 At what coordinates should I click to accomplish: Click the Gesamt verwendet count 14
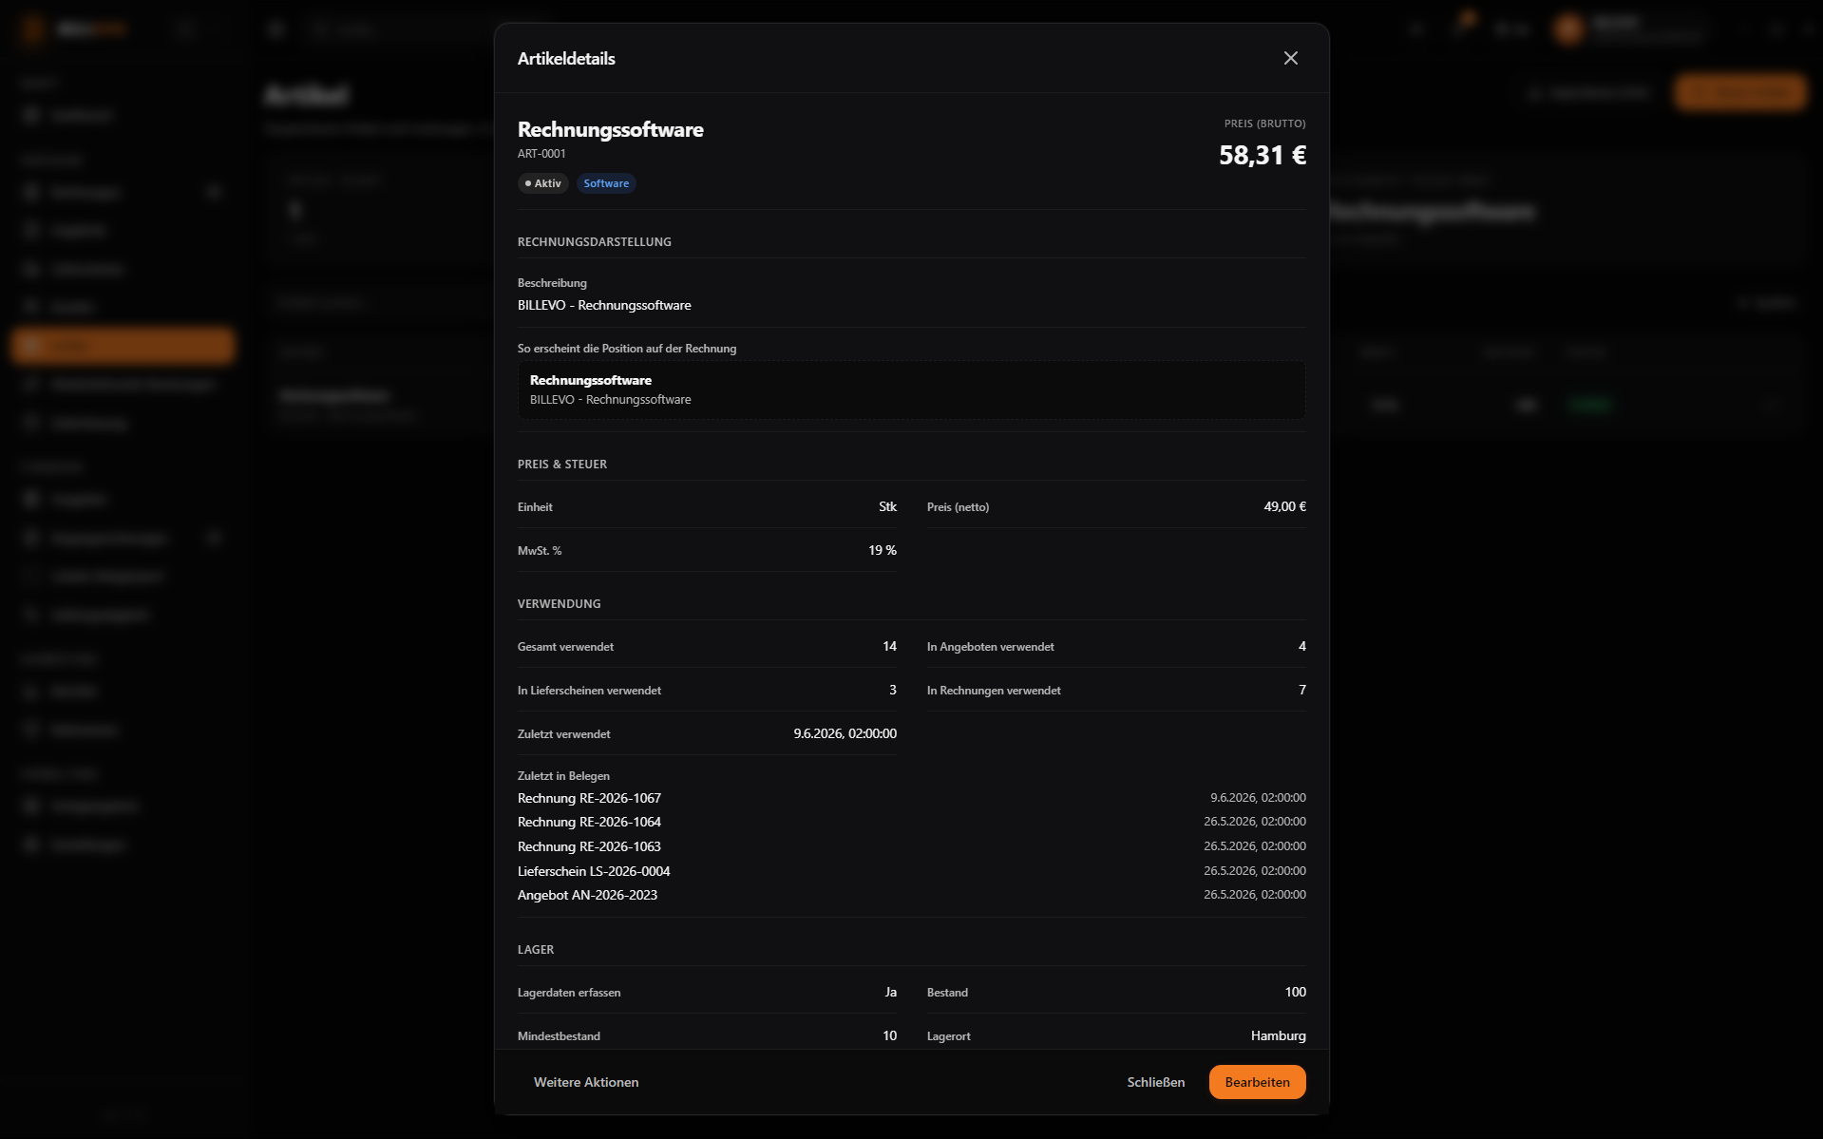[889, 646]
